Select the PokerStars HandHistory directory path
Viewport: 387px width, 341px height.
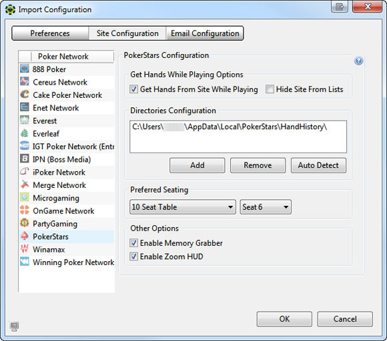tap(230, 127)
